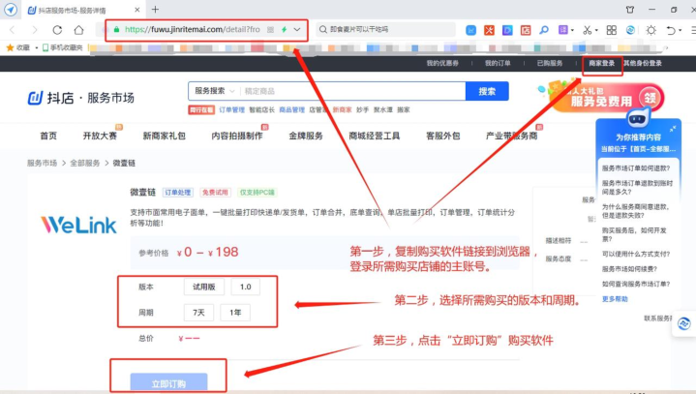Open the 首页 navigation tab
Image resolution: width=696 pixels, height=394 pixels.
(48, 136)
